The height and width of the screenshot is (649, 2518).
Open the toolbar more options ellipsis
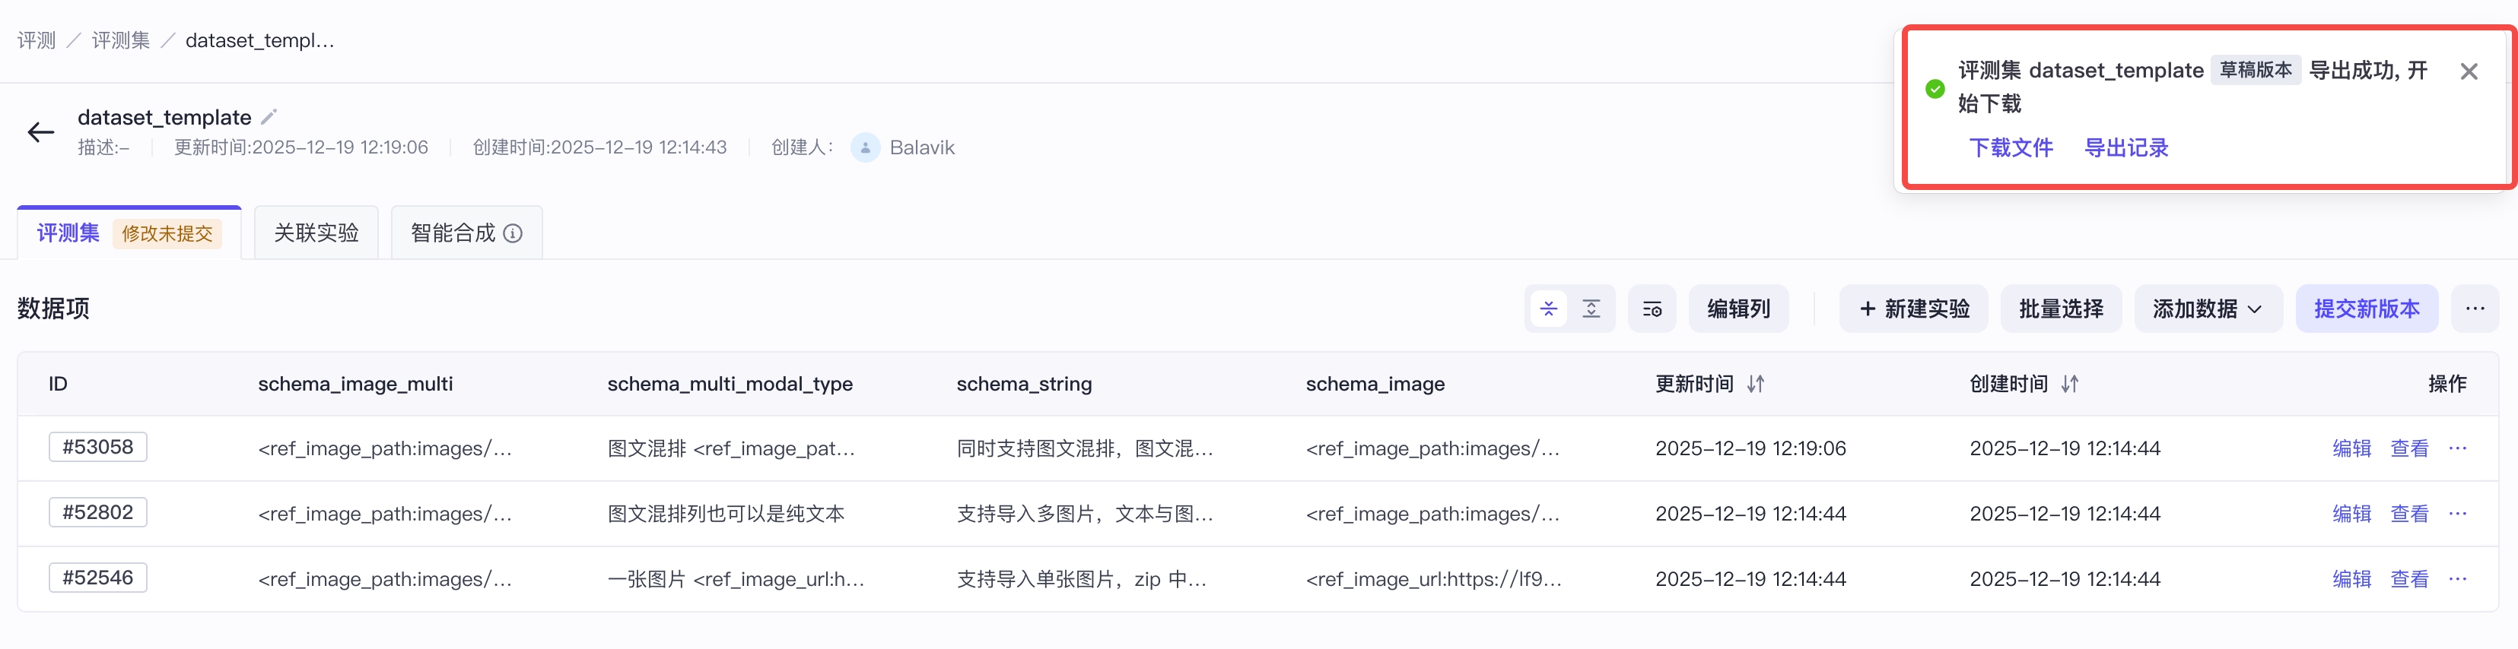[x=2475, y=309]
